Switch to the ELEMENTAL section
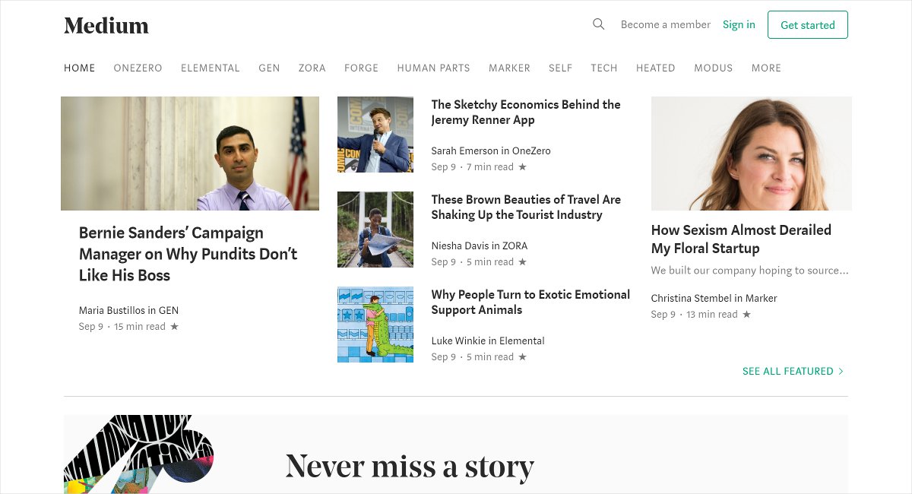912x494 pixels. (x=210, y=68)
